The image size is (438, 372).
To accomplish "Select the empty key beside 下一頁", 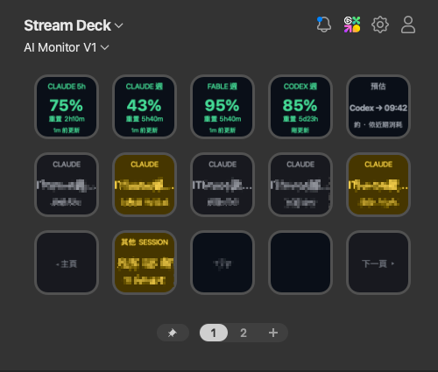I will pyautogui.click(x=300, y=263).
